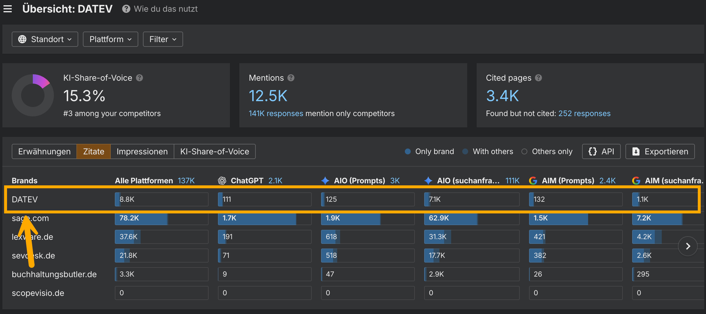The image size is (706, 314).
Task: Select the Zitate tab
Action: click(94, 151)
